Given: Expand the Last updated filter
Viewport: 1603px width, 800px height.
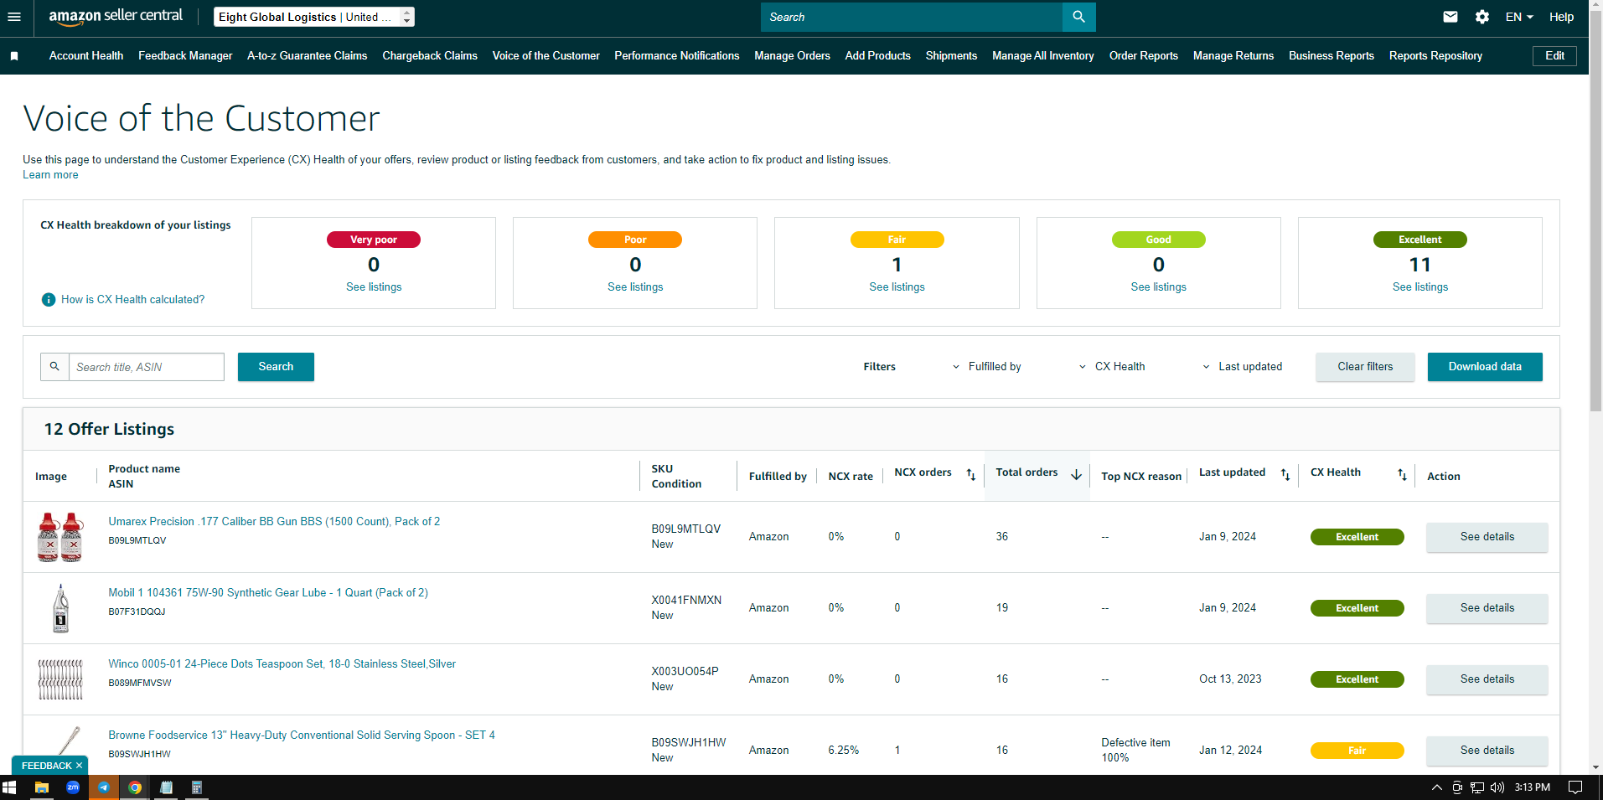Looking at the screenshot, I should [1242, 367].
